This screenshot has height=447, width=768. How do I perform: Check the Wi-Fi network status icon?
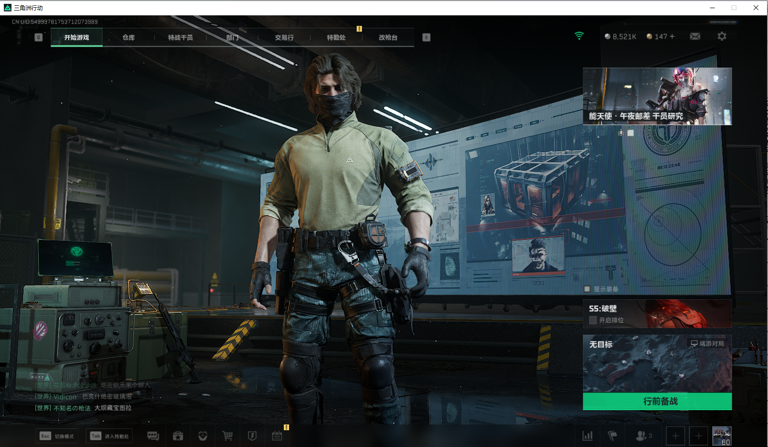[579, 36]
